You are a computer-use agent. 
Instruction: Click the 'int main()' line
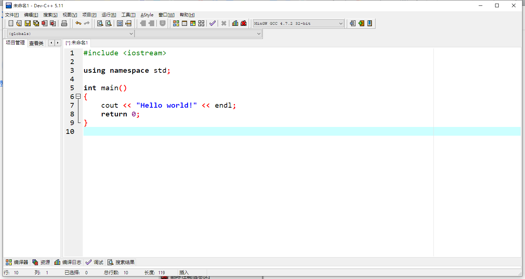tap(105, 88)
